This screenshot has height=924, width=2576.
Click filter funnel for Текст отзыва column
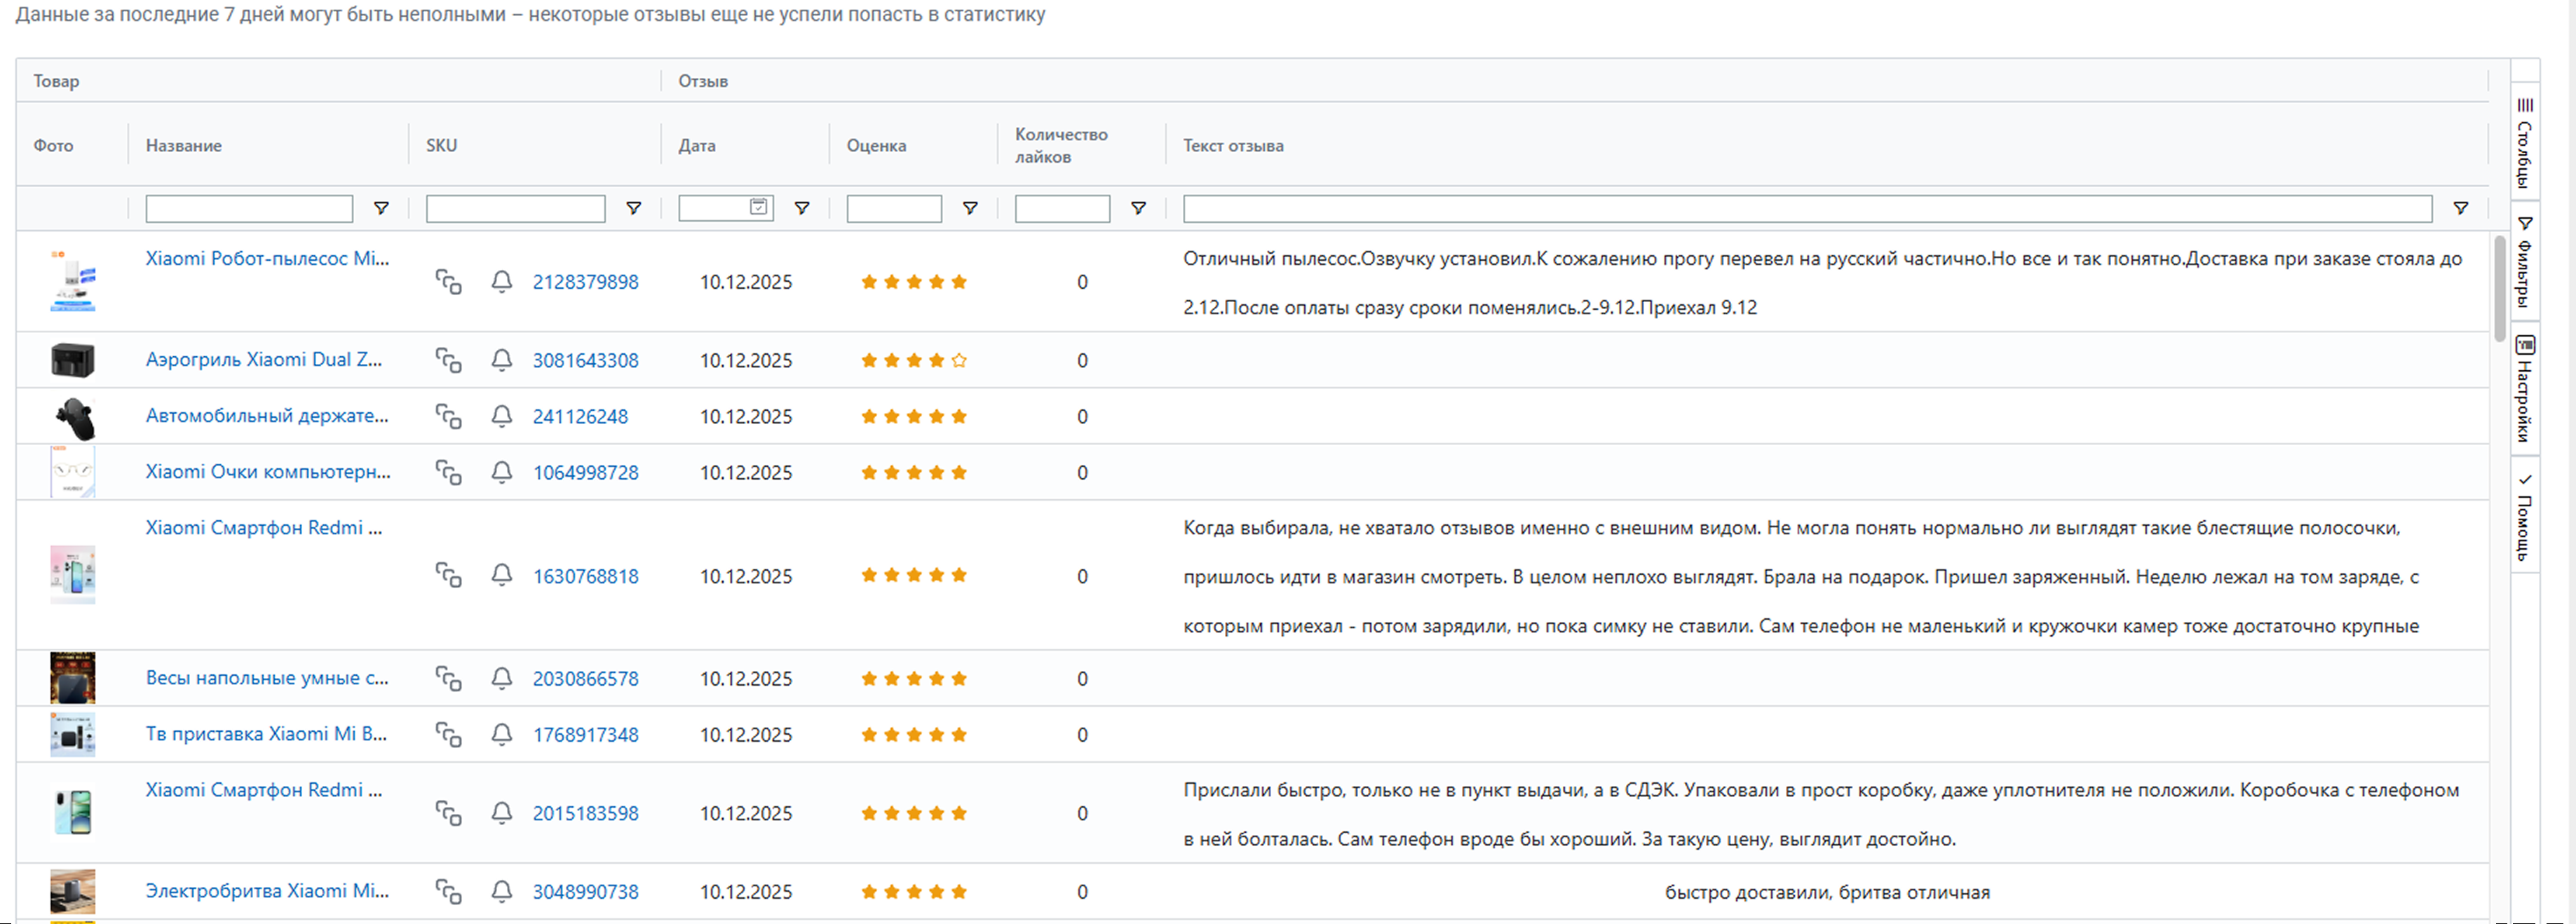click(x=2461, y=208)
